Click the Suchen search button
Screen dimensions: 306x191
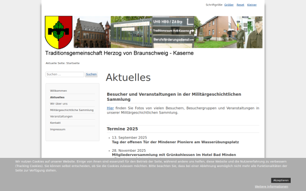[x=91, y=74]
